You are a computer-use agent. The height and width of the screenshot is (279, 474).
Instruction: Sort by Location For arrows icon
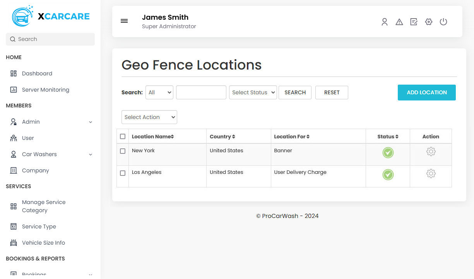308,137
